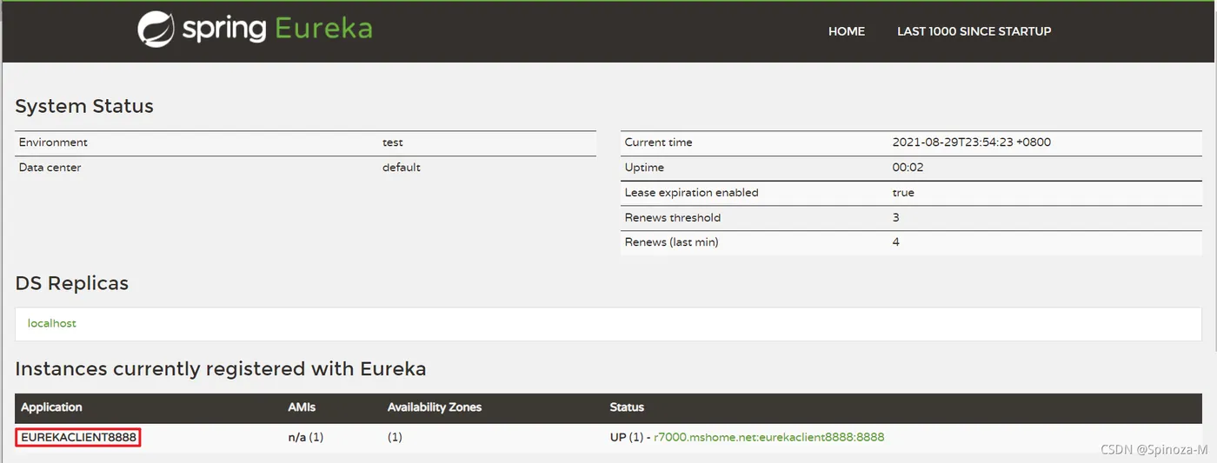This screenshot has width=1217, height=463.
Task: Click the Spring Eureka logo
Action: (x=255, y=29)
